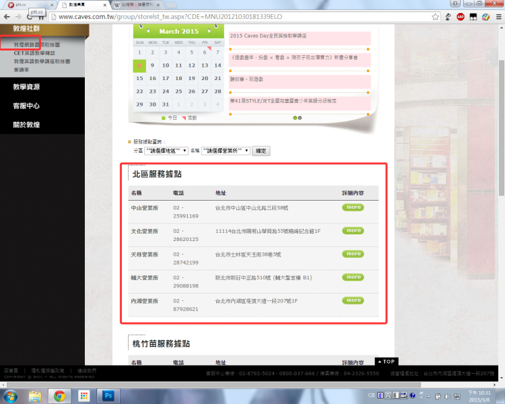Open the Chrome hamburger menu
Viewport: 505px width, 404px height.
pos(498,17)
